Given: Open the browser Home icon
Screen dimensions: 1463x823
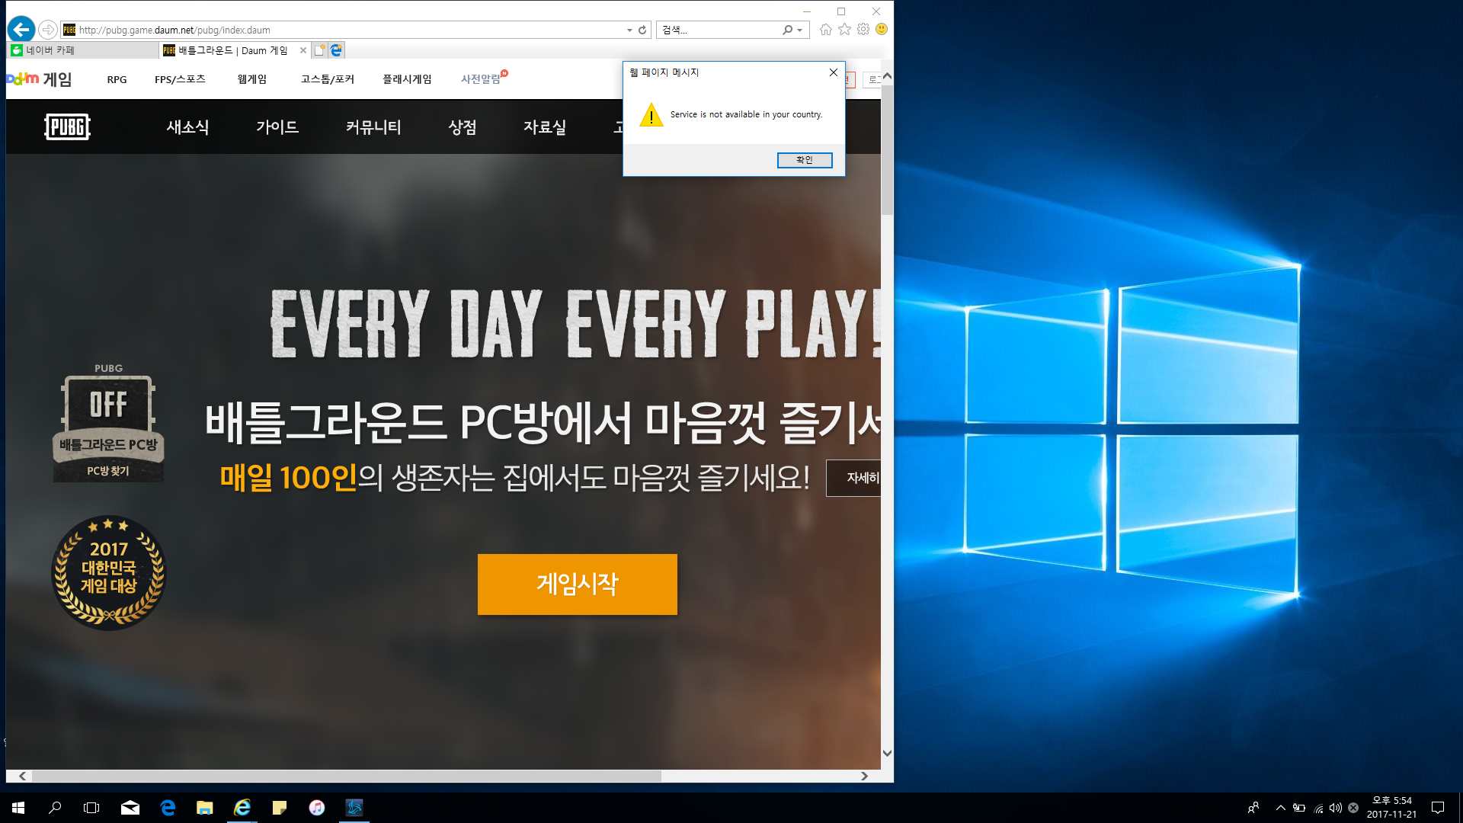Looking at the screenshot, I should pyautogui.click(x=826, y=30).
